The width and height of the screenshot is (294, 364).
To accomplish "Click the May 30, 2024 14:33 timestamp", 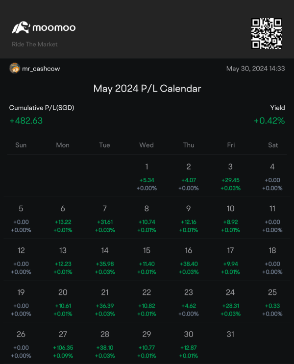I will pos(255,69).
